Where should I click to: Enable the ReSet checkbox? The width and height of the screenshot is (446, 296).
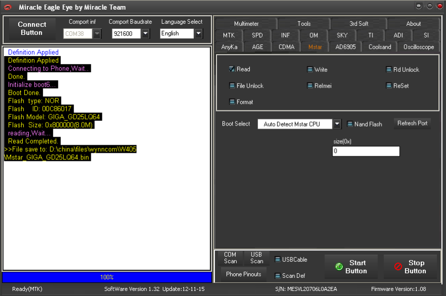[x=389, y=86]
